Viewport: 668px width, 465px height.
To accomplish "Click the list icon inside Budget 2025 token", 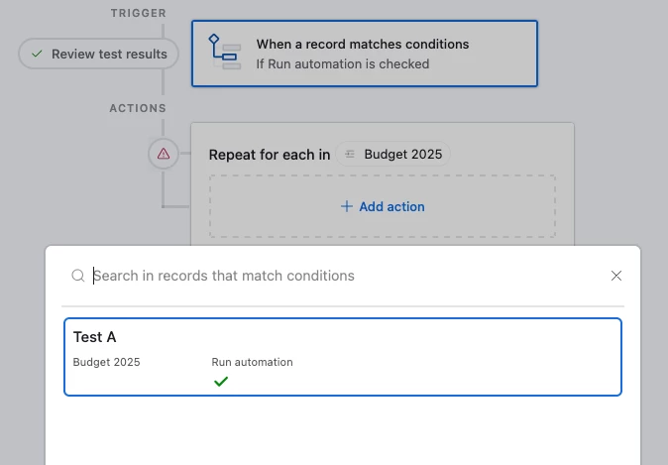I will [x=350, y=155].
